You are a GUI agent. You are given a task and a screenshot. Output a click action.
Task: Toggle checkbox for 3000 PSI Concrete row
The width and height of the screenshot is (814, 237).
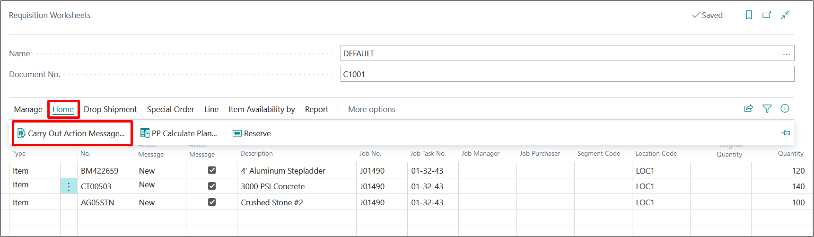click(212, 186)
